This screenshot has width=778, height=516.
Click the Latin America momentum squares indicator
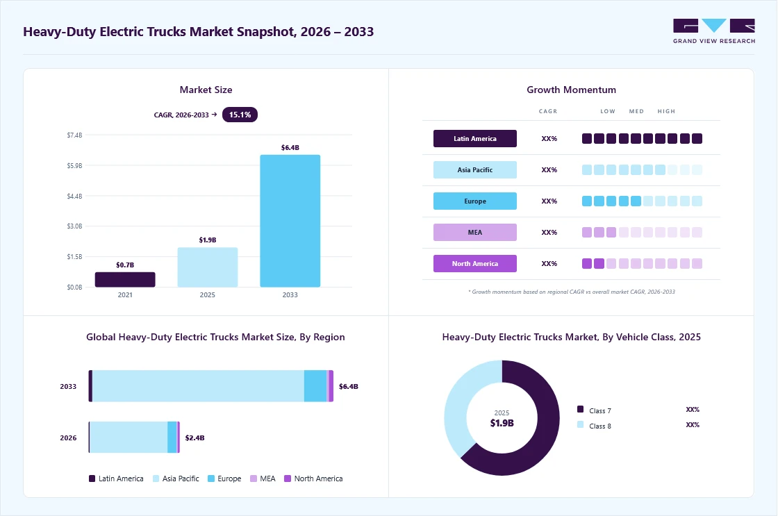(x=642, y=138)
